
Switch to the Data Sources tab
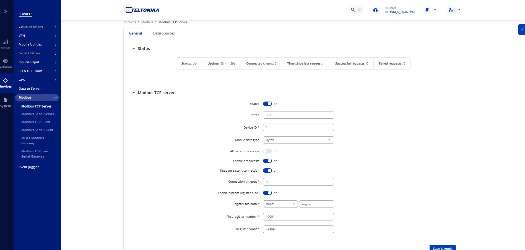pyautogui.click(x=164, y=33)
